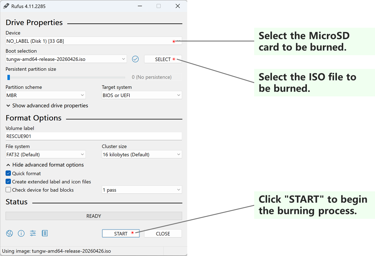Click SELECT to choose an ISO file

[x=163, y=59]
